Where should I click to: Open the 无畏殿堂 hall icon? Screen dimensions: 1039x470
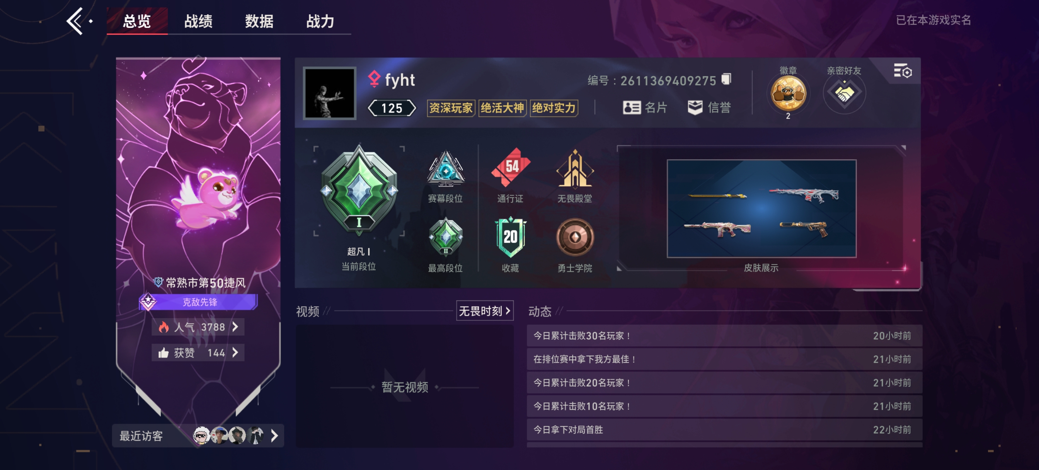[x=575, y=168]
